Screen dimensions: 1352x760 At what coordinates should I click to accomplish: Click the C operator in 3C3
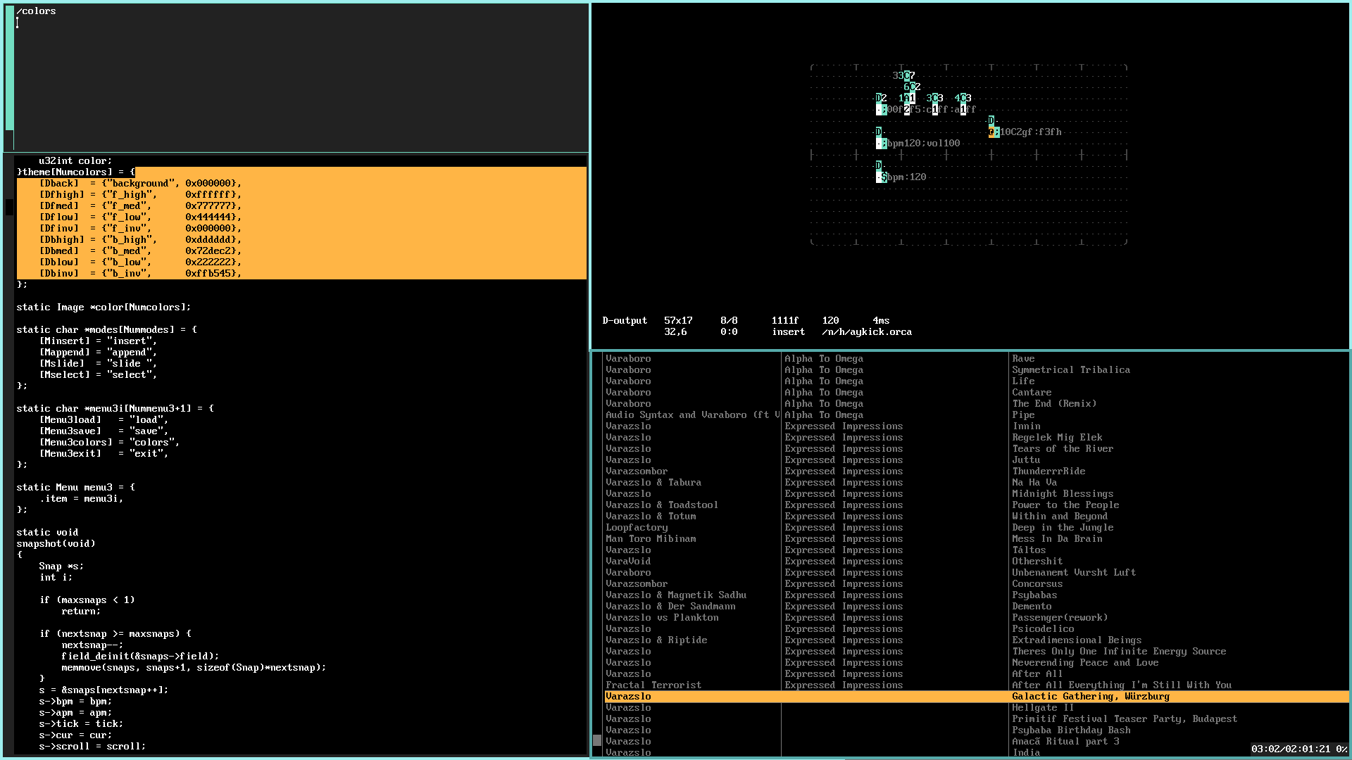pos(935,98)
